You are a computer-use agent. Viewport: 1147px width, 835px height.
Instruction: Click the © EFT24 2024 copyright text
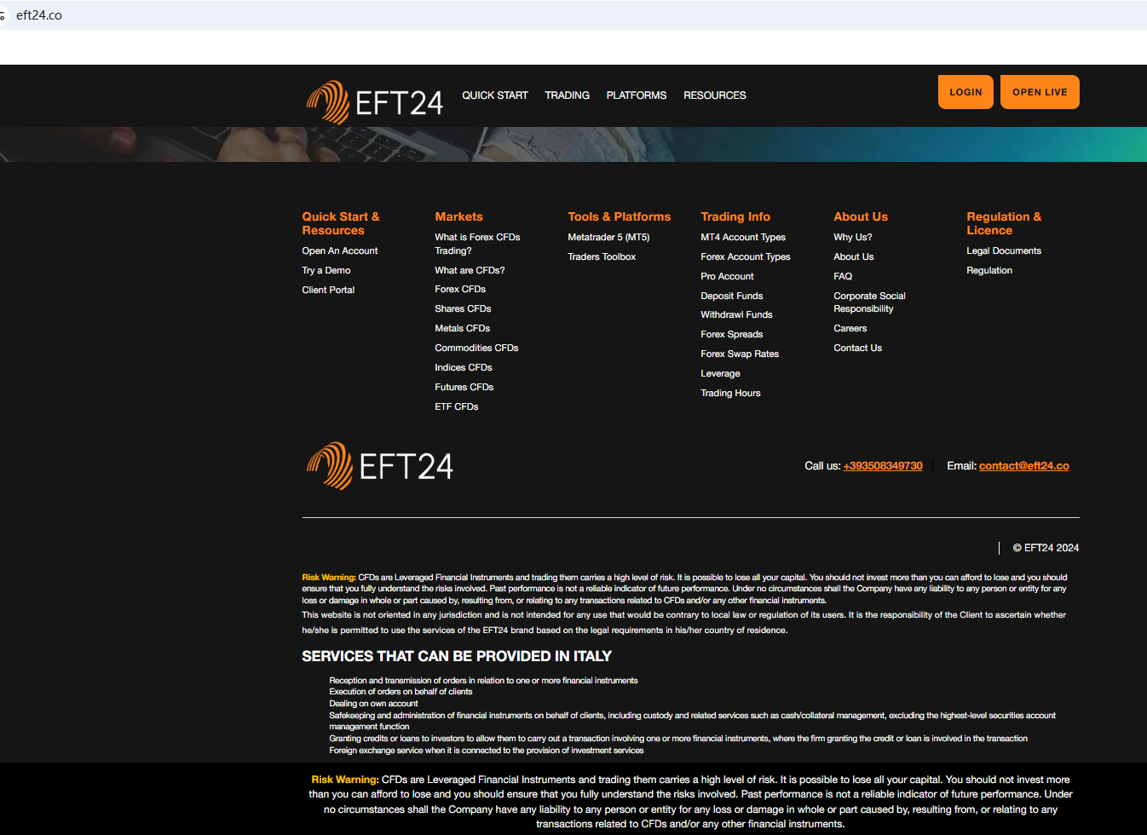coord(1046,548)
